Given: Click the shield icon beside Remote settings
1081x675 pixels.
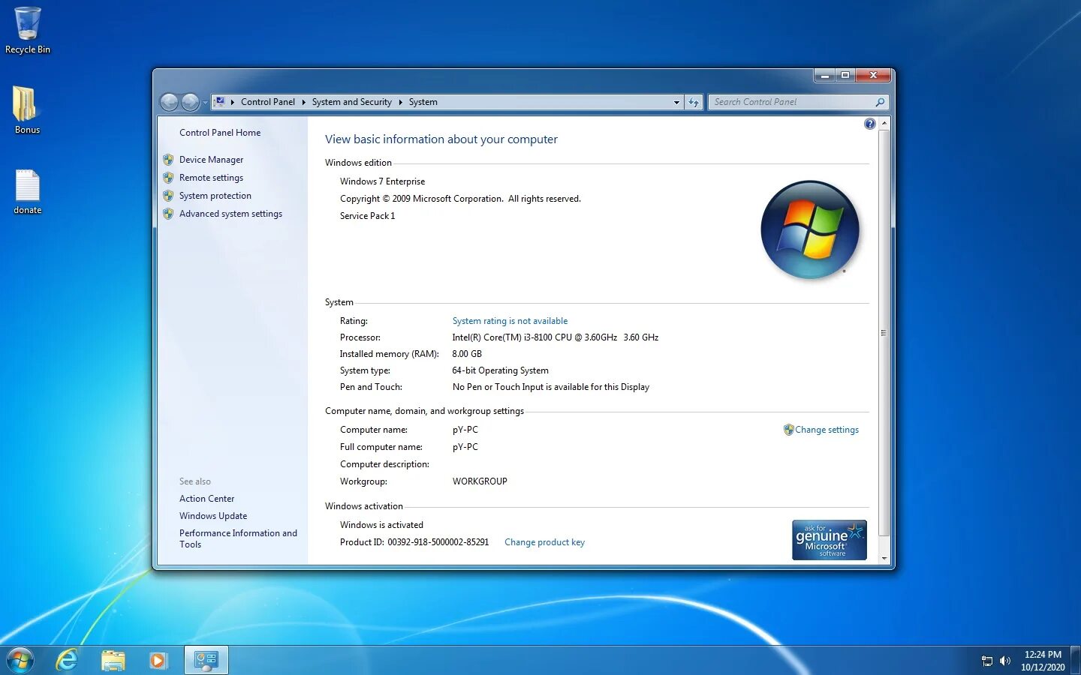Looking at the screenshot, I should pyautogui.click(x=168, y=178).
